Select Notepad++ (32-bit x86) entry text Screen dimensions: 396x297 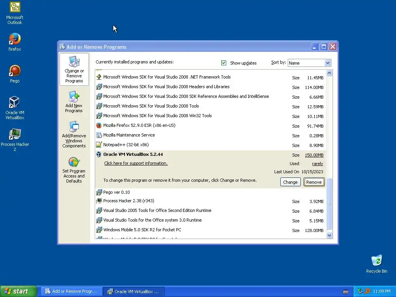pyautogui.click(x=126, y=145)
